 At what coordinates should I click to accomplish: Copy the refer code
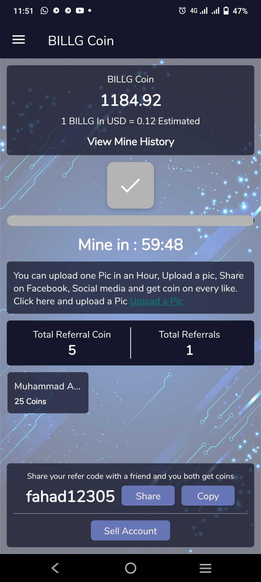208,496
